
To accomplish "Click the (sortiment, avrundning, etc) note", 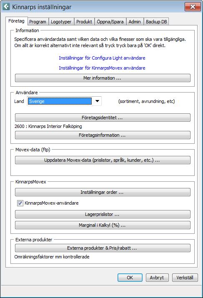I will point(147,101).
